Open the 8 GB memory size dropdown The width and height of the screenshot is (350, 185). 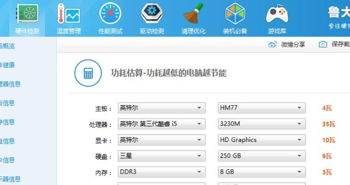[262, 172]
